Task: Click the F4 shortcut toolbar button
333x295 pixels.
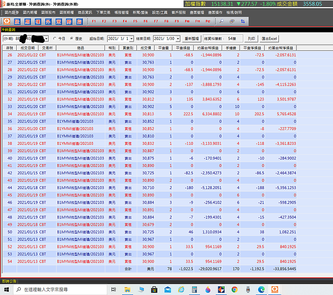Action: click(125, 21)
